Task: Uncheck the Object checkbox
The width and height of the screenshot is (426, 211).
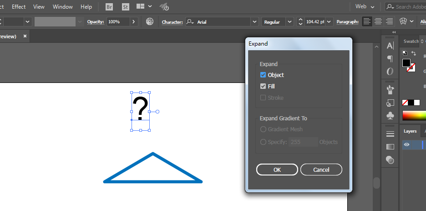Action: pos(263,75)
